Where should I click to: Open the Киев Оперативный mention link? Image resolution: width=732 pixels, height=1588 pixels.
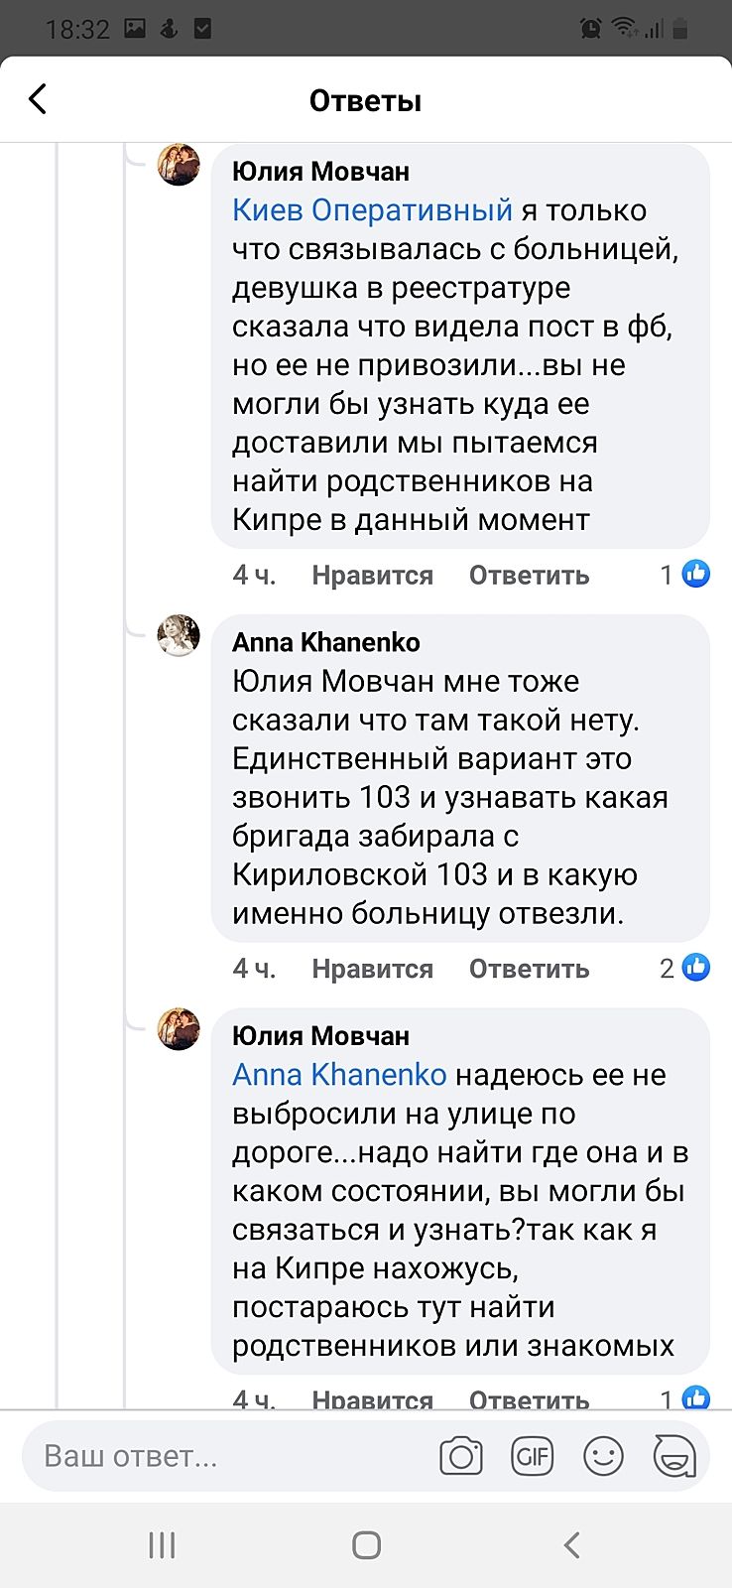372,210
